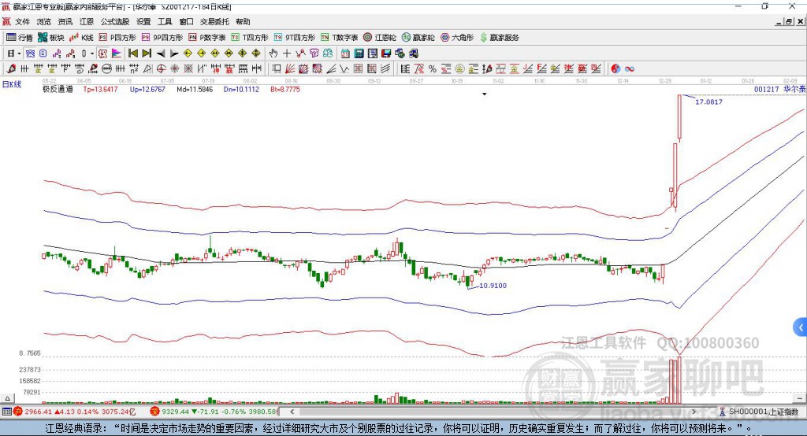Click the last yellow diamond four-arrow icon
807x436 pixels.
pos(256,54)
